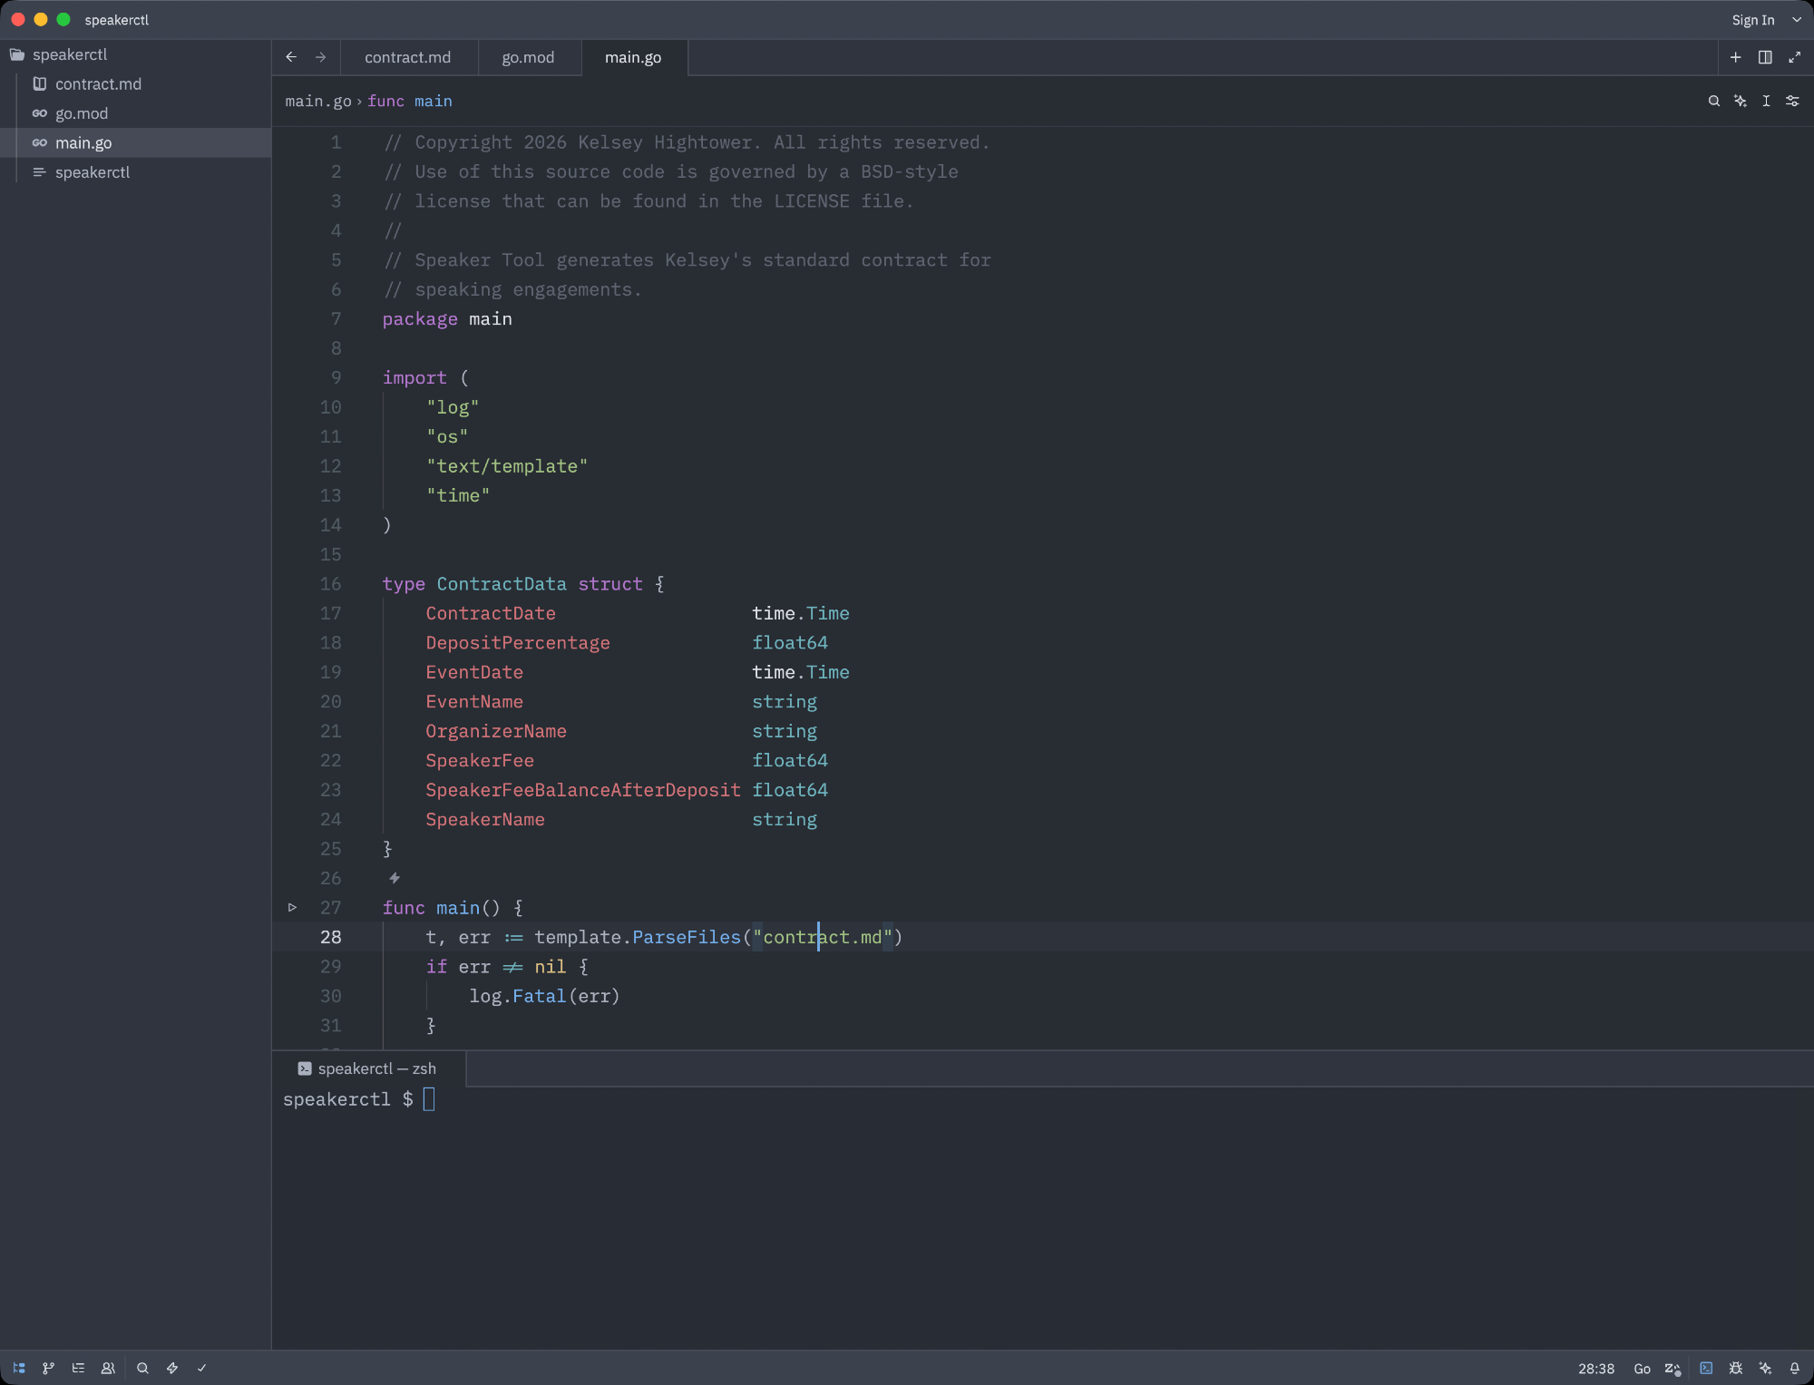Click the project search magnifier in status bar
1814x1385 pixels.
tap(142, 1368)
